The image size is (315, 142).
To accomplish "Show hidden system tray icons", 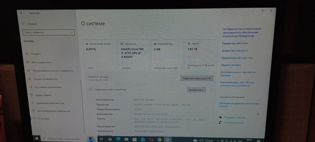I will pyautogui.click(x=219, y=141).
